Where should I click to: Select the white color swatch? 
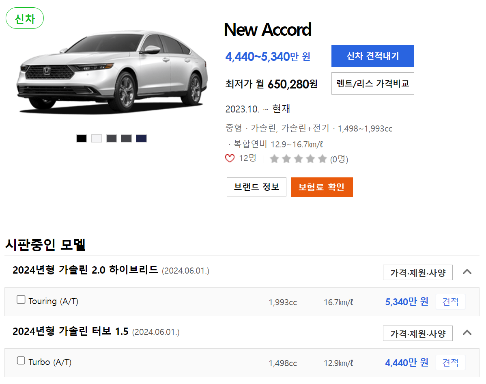pyautogui.click(x=97, y=138)
